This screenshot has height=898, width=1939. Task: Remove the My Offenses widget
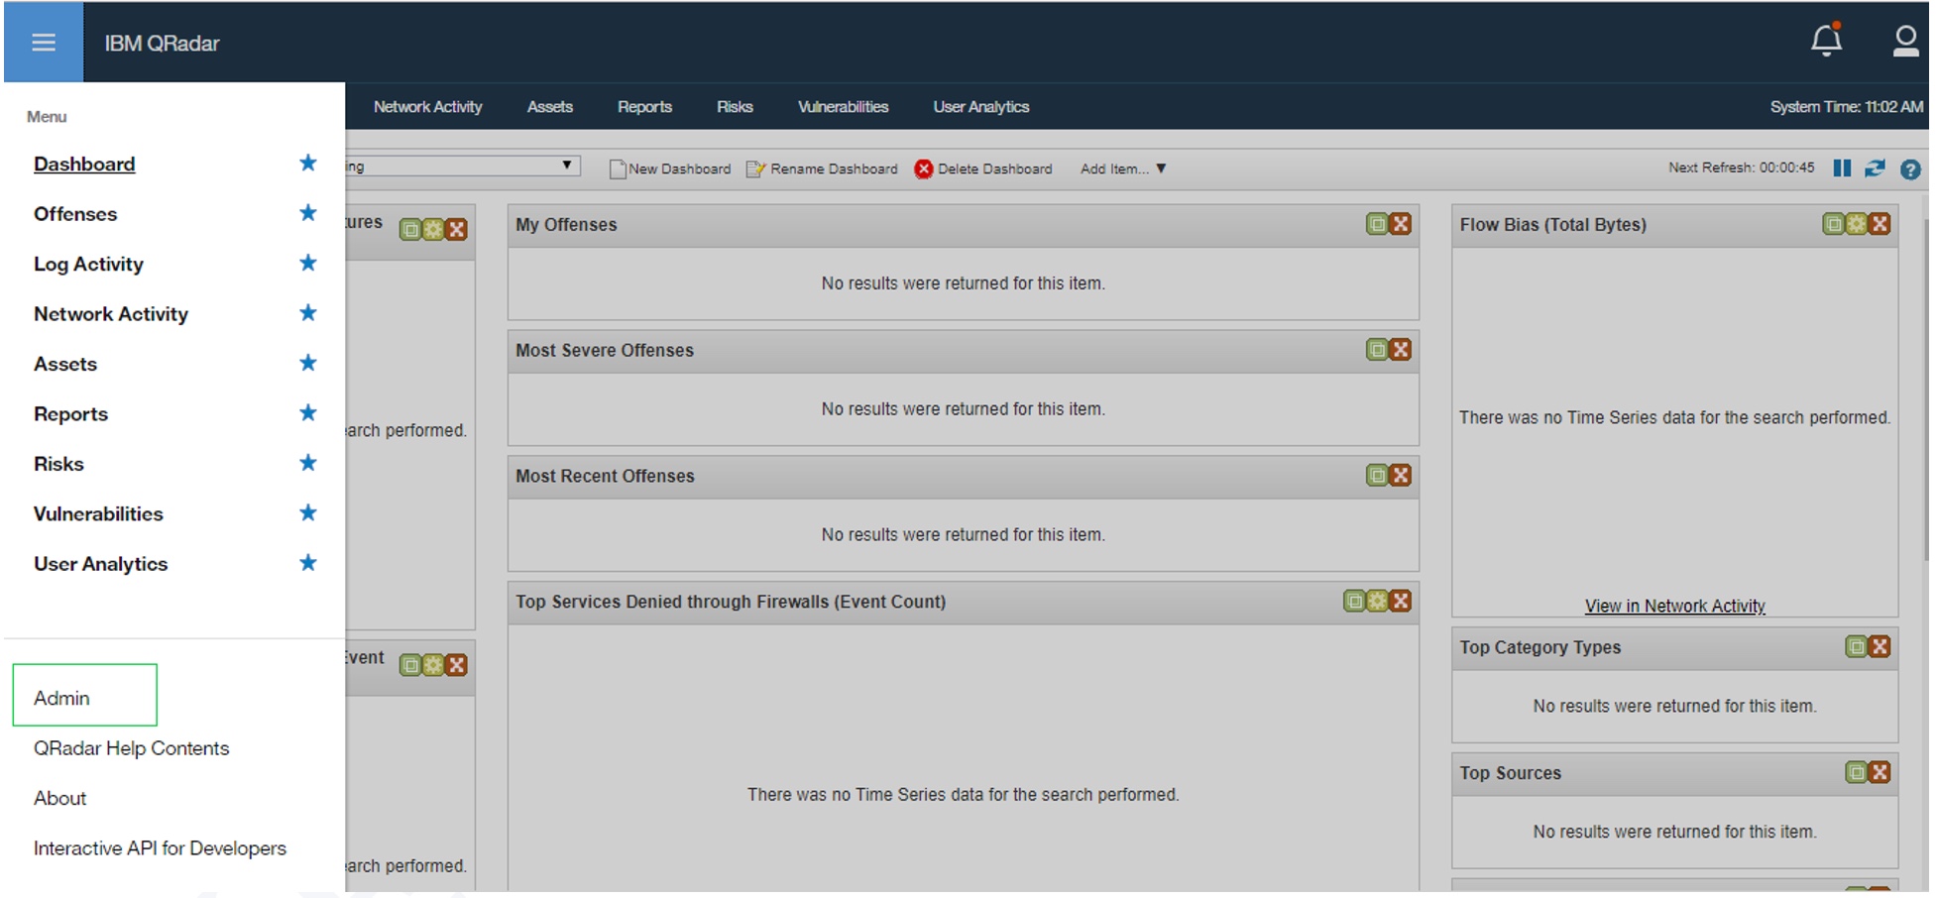[x=1401, y=224]
